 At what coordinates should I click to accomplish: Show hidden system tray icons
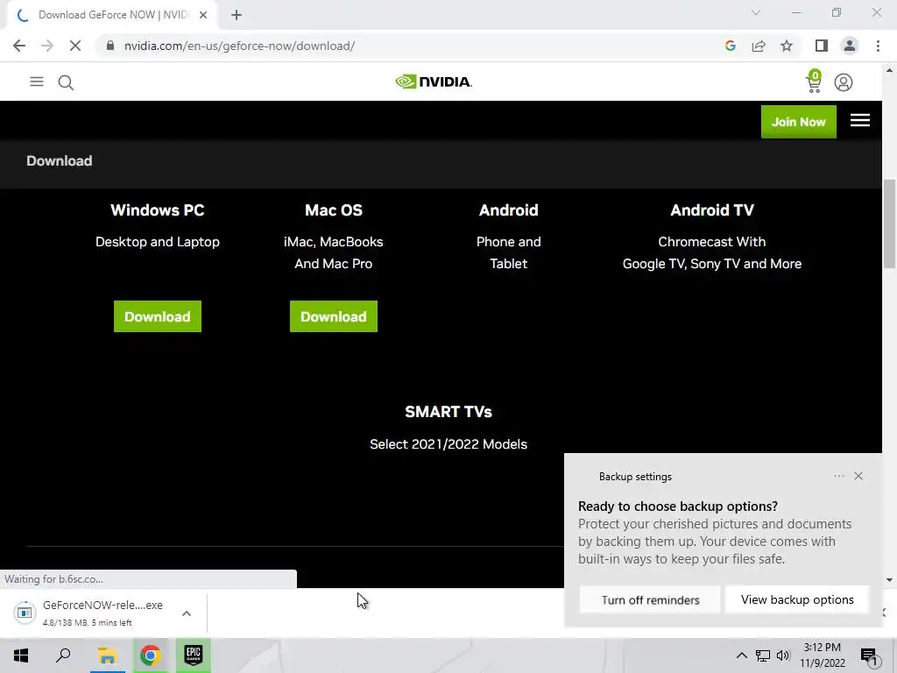pyautogui.click(x=741, y=655)
